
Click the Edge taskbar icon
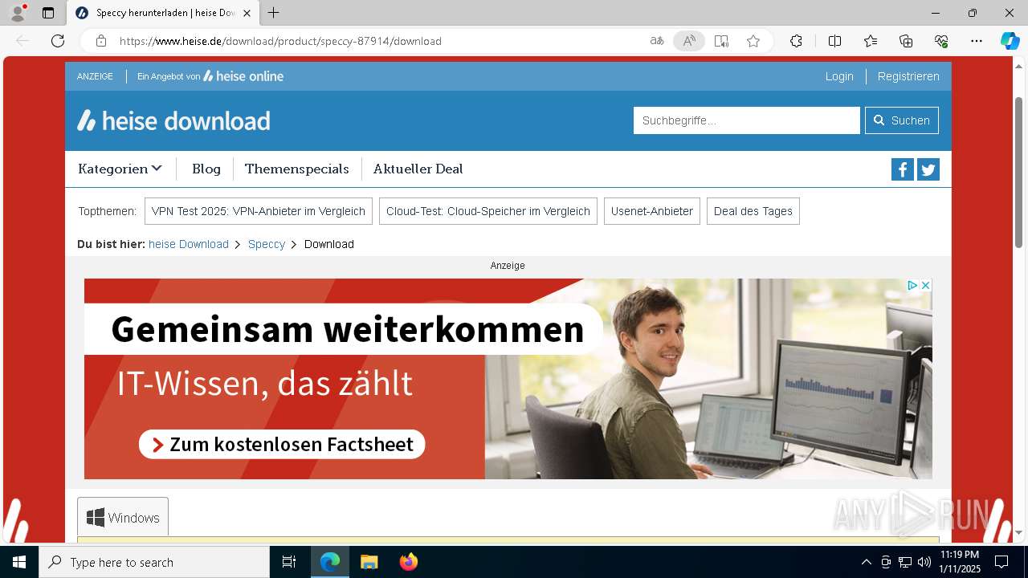[330, 562]
